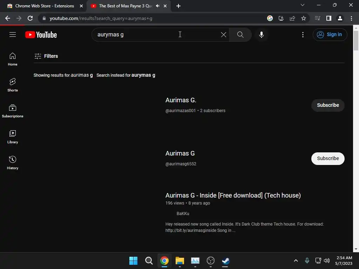Click the browser address bar URL
Viewport: 359px width, 269px height.
point(101,18)
